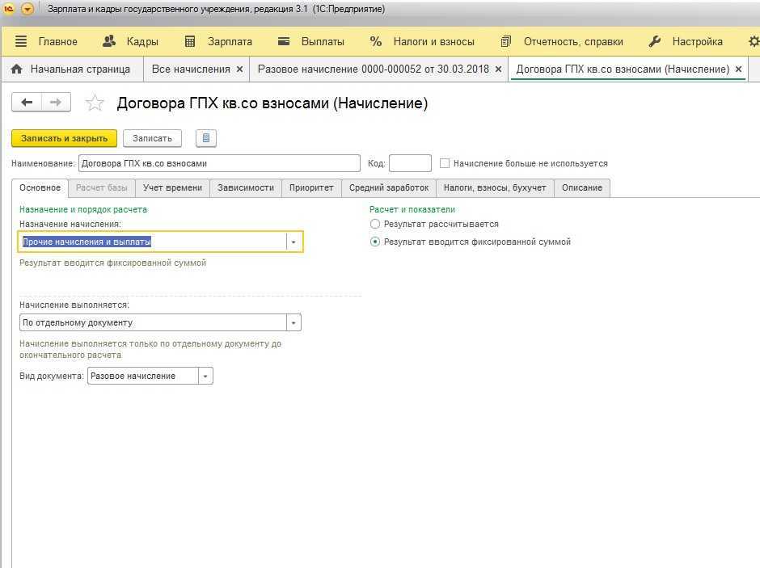The image size is (760, 568).
Task: Select the Основное form tab
Action: tap(40, 188)
